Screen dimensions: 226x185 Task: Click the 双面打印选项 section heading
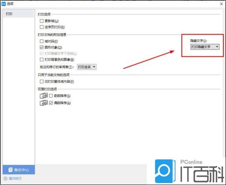(x=47, y=89)
